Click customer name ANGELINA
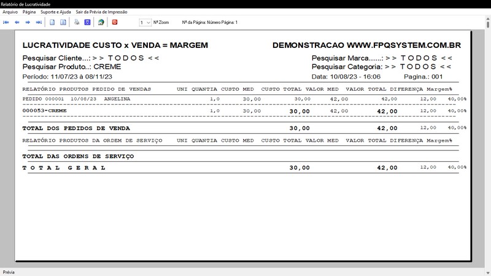The width and height of the screenshot is (491, 276). coord(117,99)
